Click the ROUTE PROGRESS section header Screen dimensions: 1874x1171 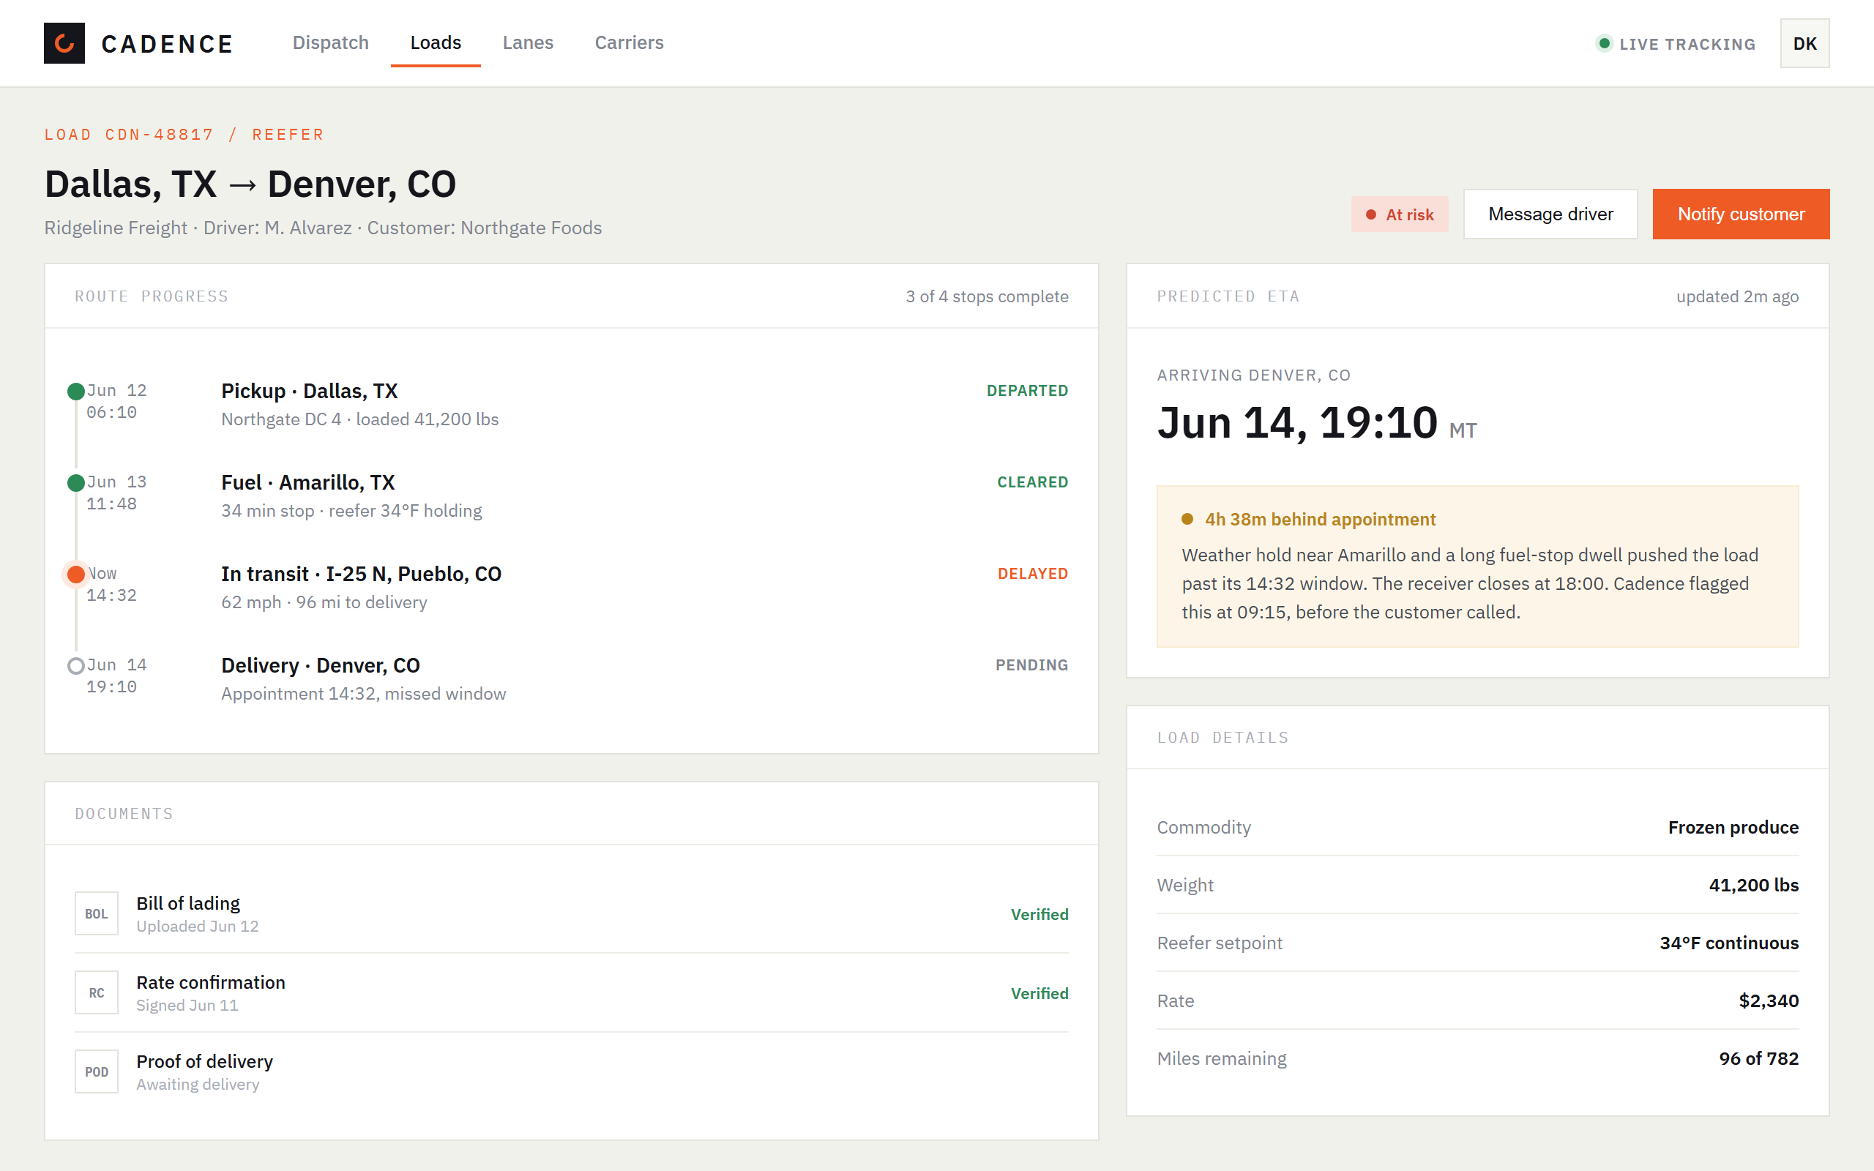point(152,296)
